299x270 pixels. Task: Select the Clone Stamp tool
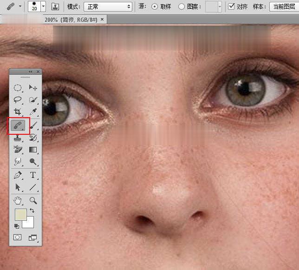pyautogui.click(x=18, y=138)
